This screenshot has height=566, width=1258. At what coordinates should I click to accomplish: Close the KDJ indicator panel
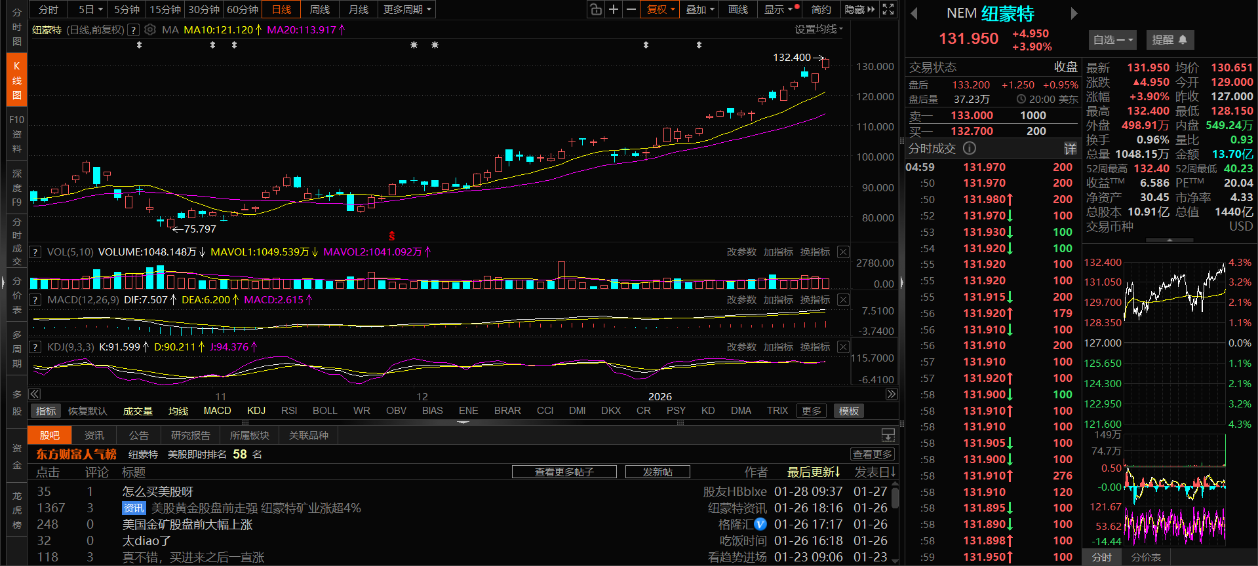(x=844, y=347)
